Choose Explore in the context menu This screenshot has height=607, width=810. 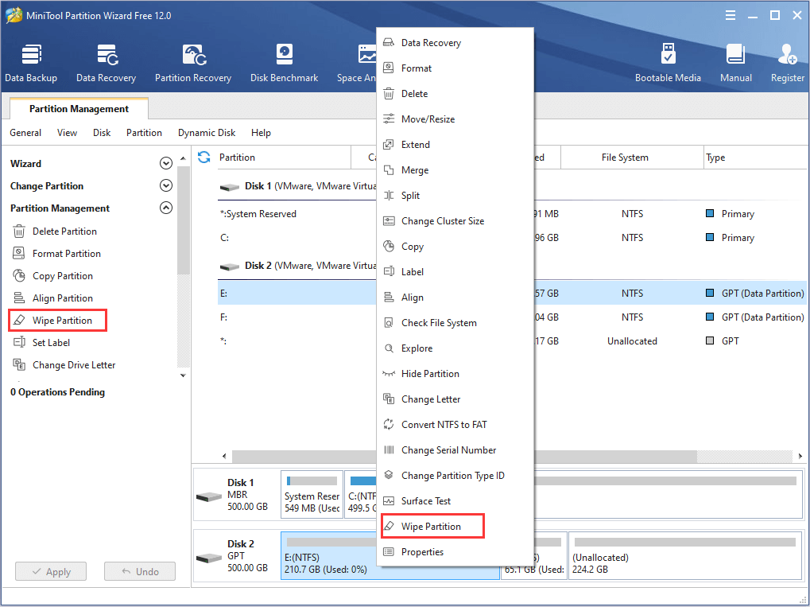click(x=455, y=348)
